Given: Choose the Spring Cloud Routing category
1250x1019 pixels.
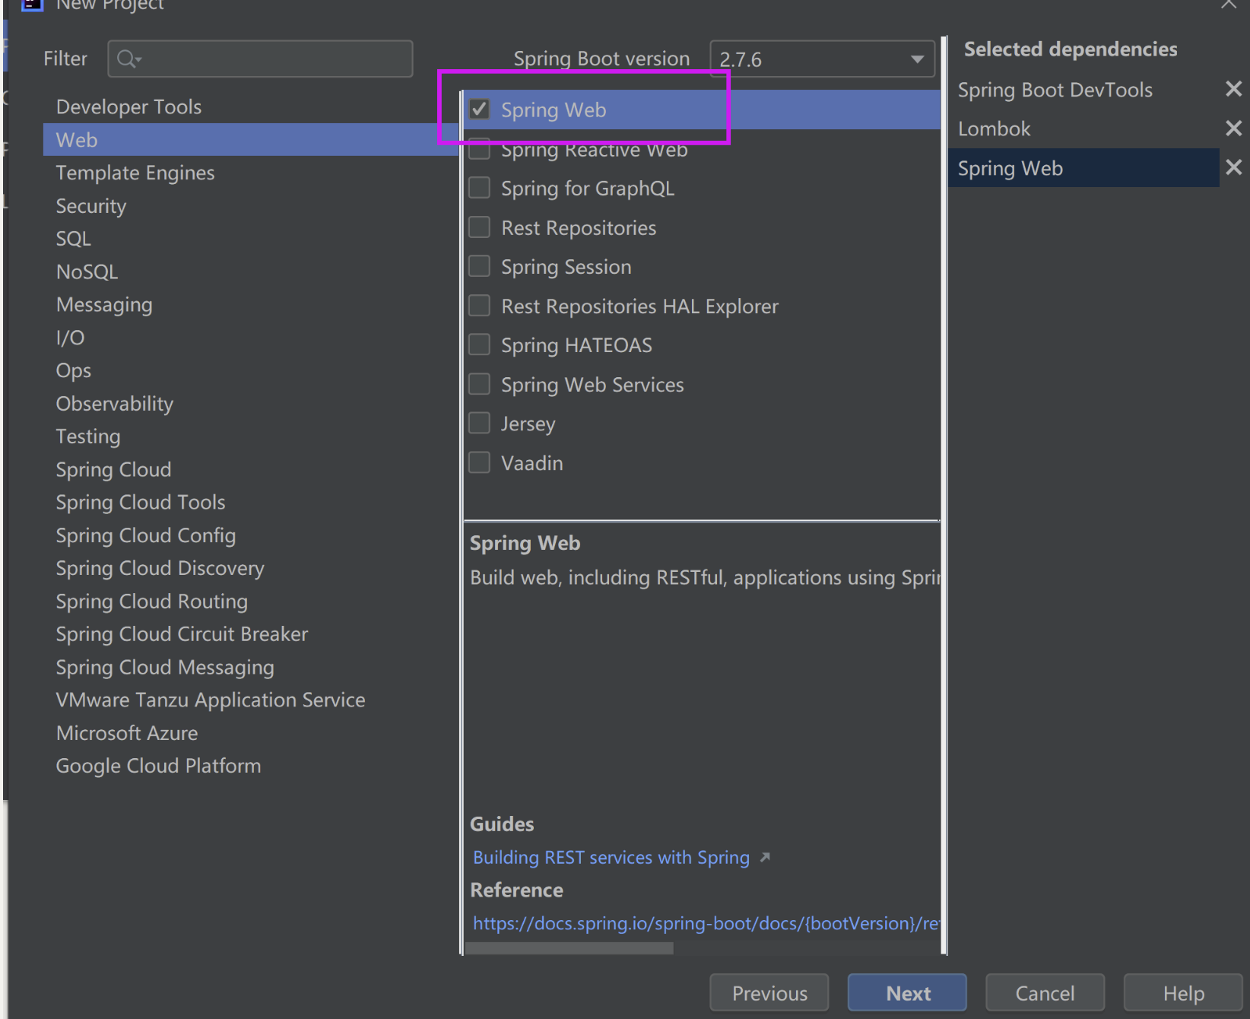Looking at the screenshot, I should coord(152,601).
